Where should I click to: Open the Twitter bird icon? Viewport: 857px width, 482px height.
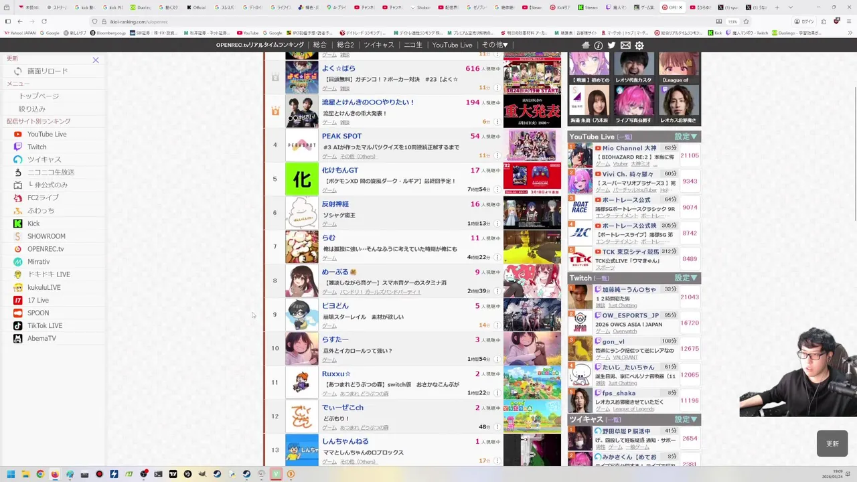611,46
